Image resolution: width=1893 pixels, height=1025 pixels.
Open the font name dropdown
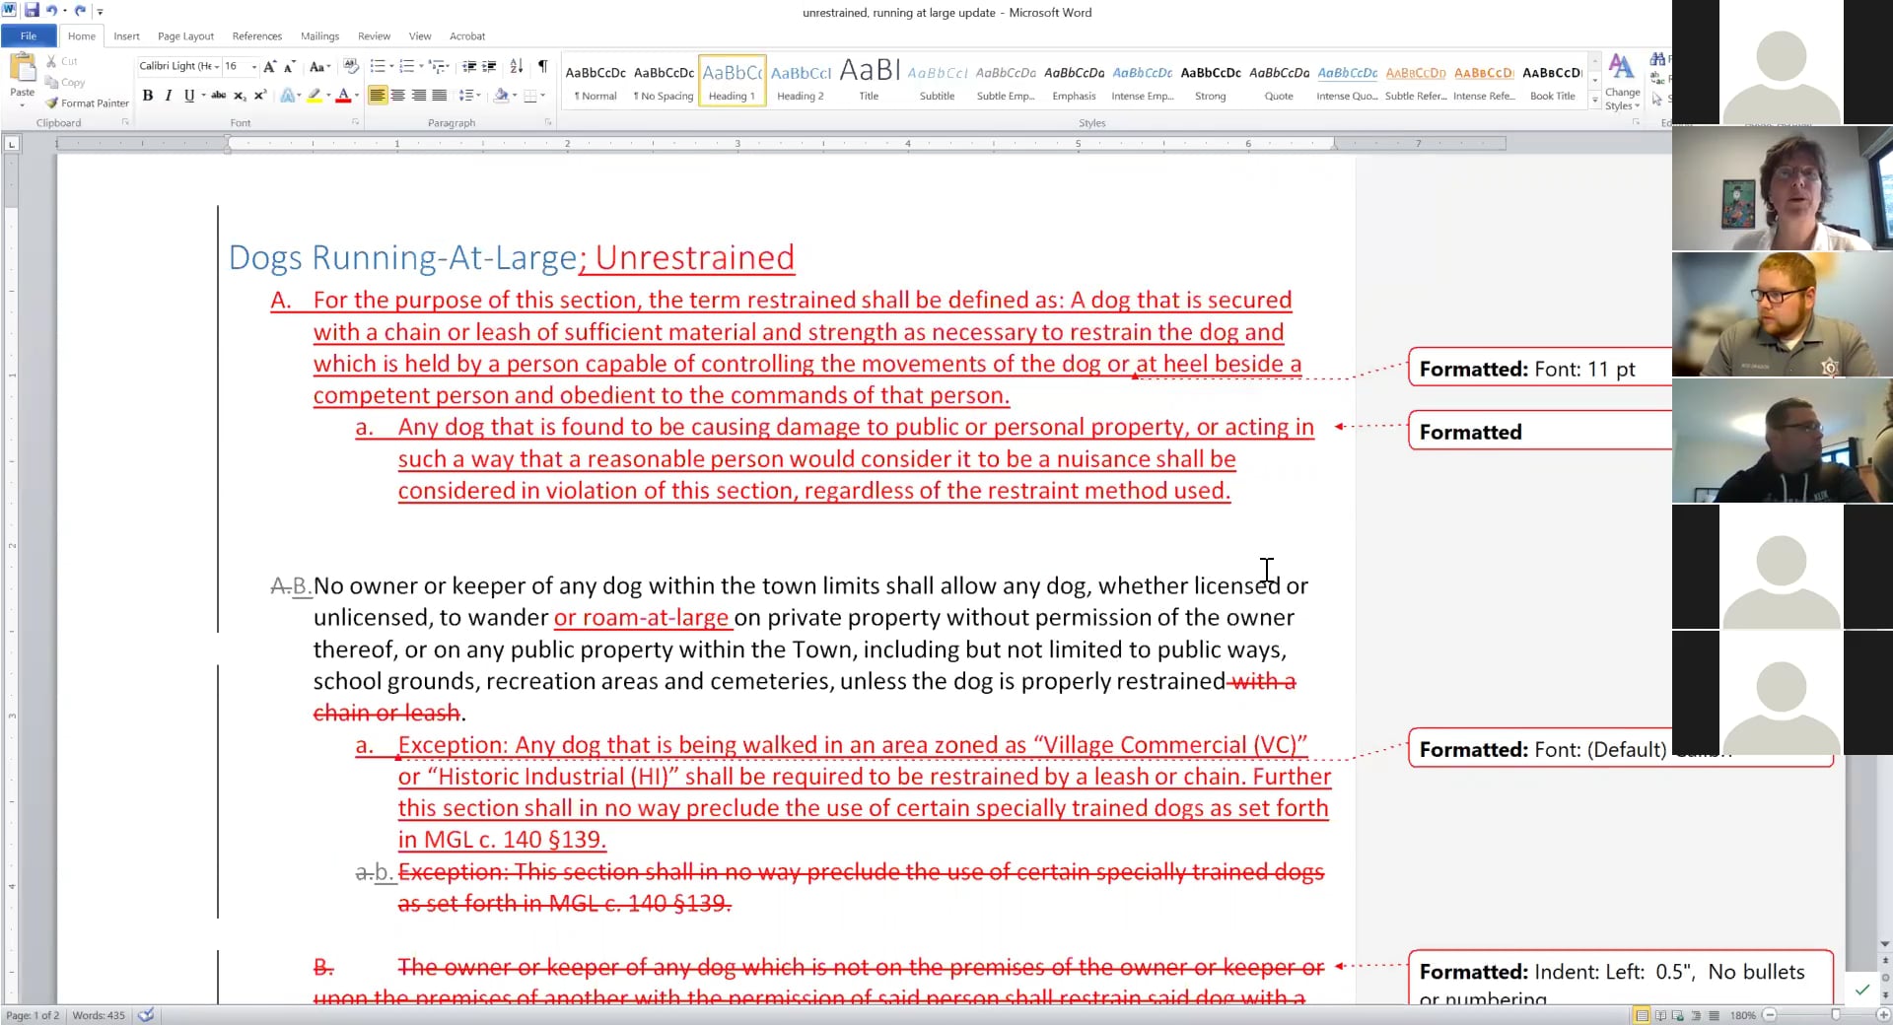click(217, 67)
